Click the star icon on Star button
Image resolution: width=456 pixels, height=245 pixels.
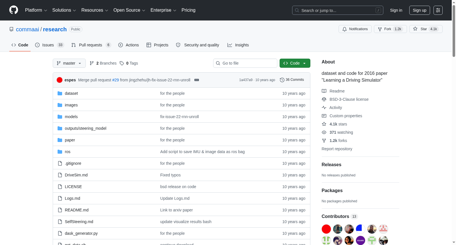(415, 29)
